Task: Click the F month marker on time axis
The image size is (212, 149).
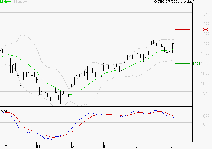Action: [6, 147]
